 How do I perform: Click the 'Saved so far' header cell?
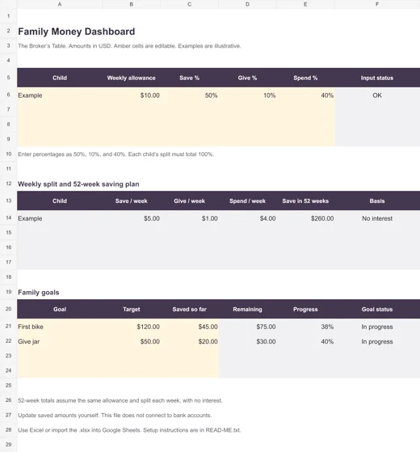click(x=190, y=310)
